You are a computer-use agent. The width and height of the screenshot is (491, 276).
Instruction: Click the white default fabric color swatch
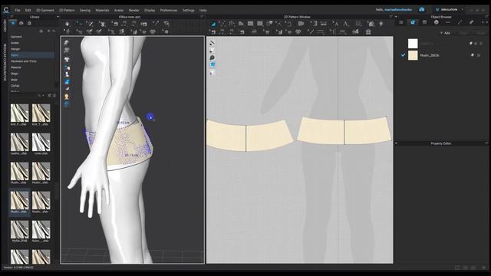pos(413,43)
